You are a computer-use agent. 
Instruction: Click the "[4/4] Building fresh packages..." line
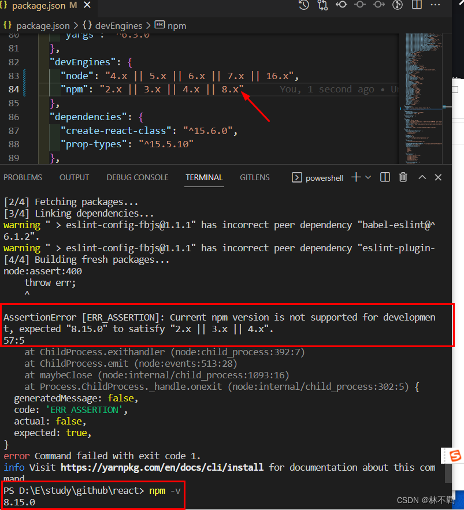(87, 259)
